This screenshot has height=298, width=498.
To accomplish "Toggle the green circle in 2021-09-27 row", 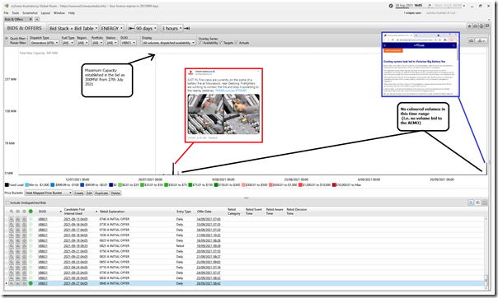I will [x=31, y=283].
